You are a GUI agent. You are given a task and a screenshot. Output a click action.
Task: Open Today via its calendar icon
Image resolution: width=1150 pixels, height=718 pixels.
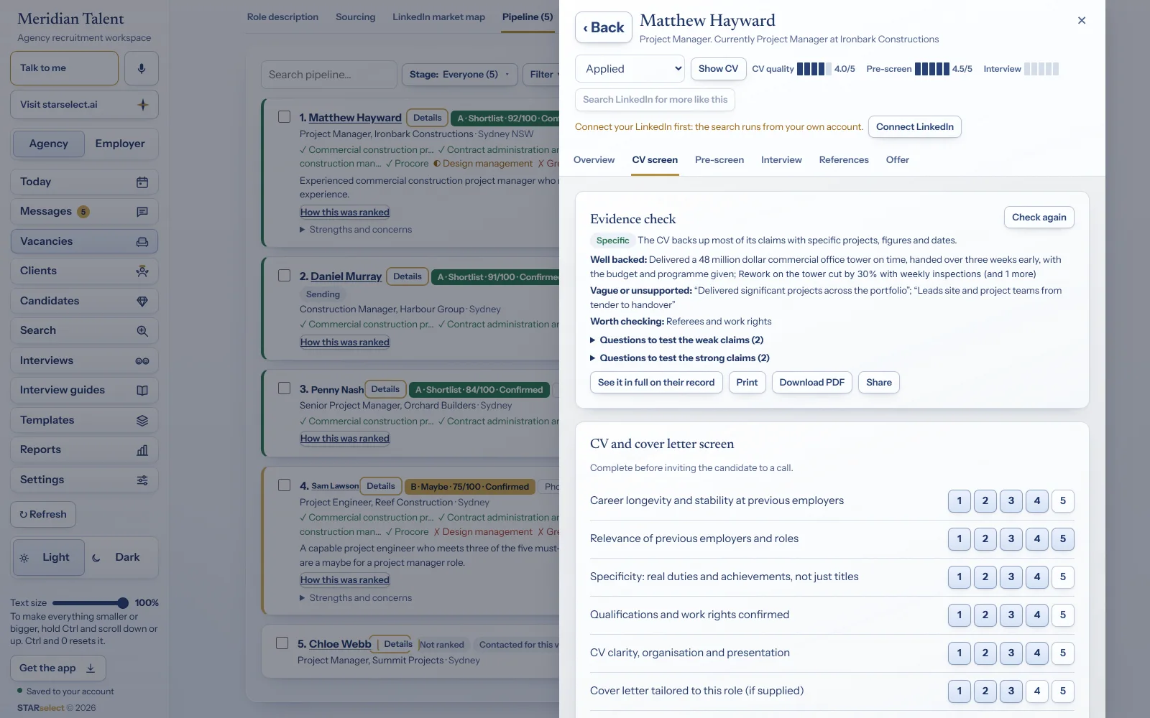[x=142, y=182]
